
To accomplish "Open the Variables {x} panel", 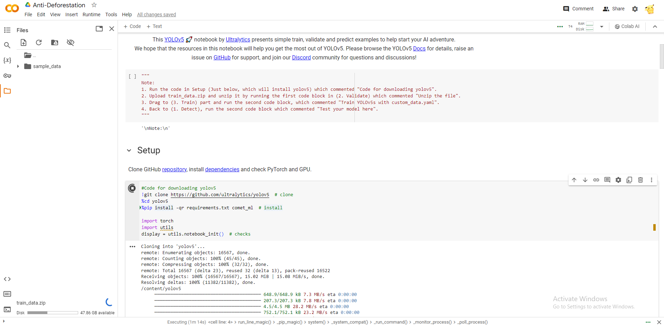I will pyautogui.click(x=7, y=60).
